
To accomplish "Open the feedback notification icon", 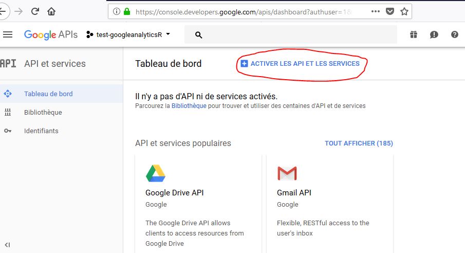I will coord(434,35).
